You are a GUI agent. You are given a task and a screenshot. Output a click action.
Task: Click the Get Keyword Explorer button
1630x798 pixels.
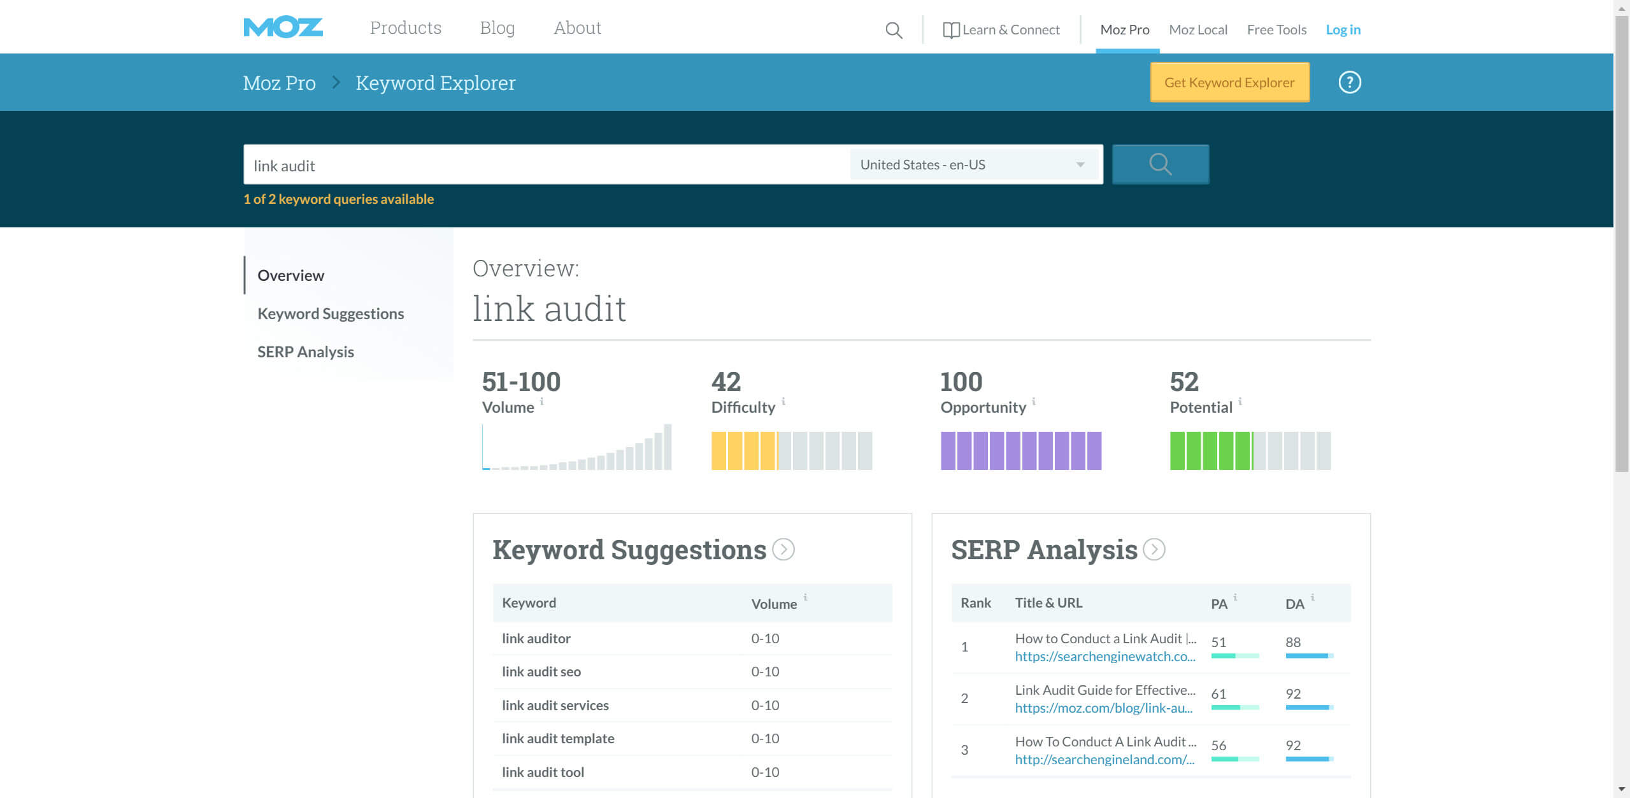click(1229, 82)
